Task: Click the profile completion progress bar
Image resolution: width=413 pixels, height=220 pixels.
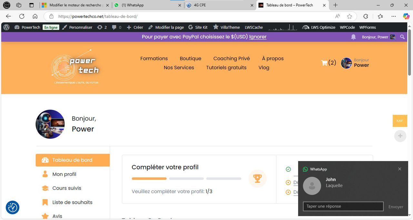Action: point(186,178)
